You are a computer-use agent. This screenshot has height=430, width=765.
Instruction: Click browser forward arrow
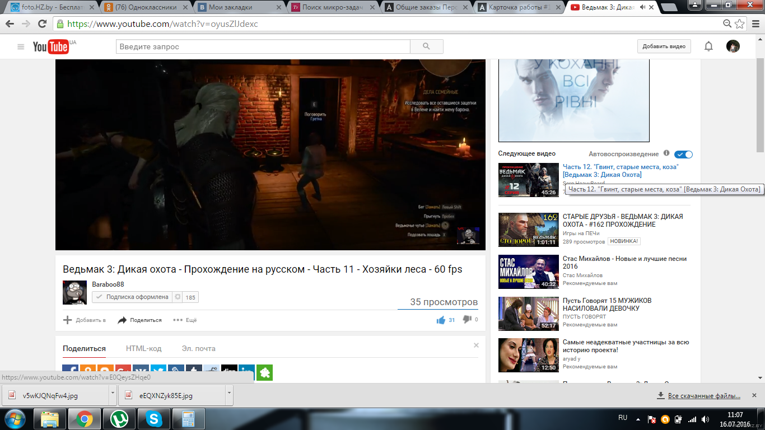(x=26, y=24)
